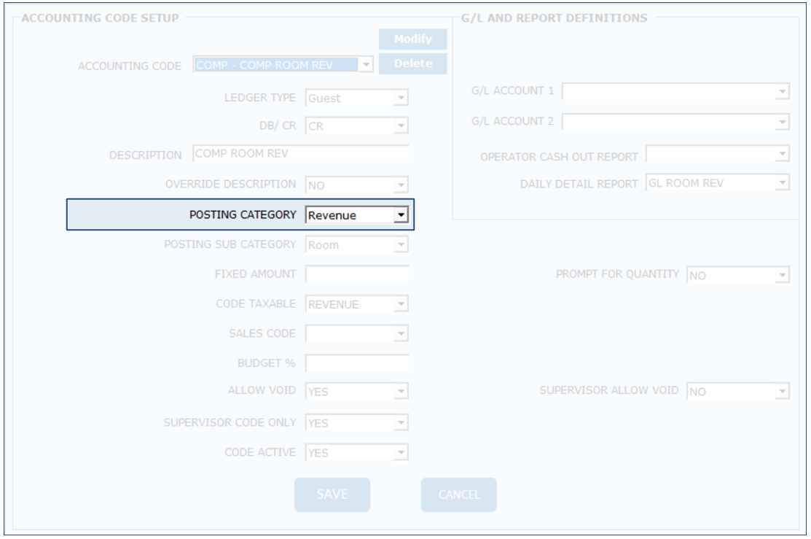The image size is (811, 539).
Task: Open the Allow Void dropdown
Action: click(400, 392)
